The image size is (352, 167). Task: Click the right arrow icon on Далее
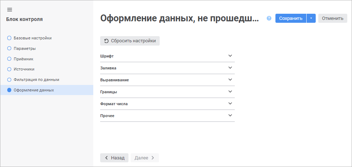pyautogui.click(x=153, y=158)
